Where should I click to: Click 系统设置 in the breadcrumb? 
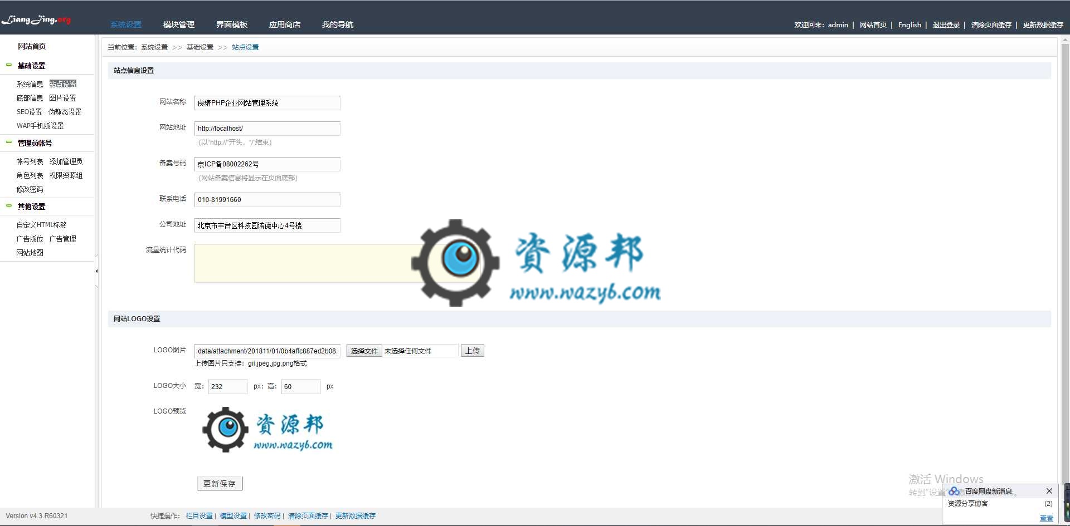(154, 47)
